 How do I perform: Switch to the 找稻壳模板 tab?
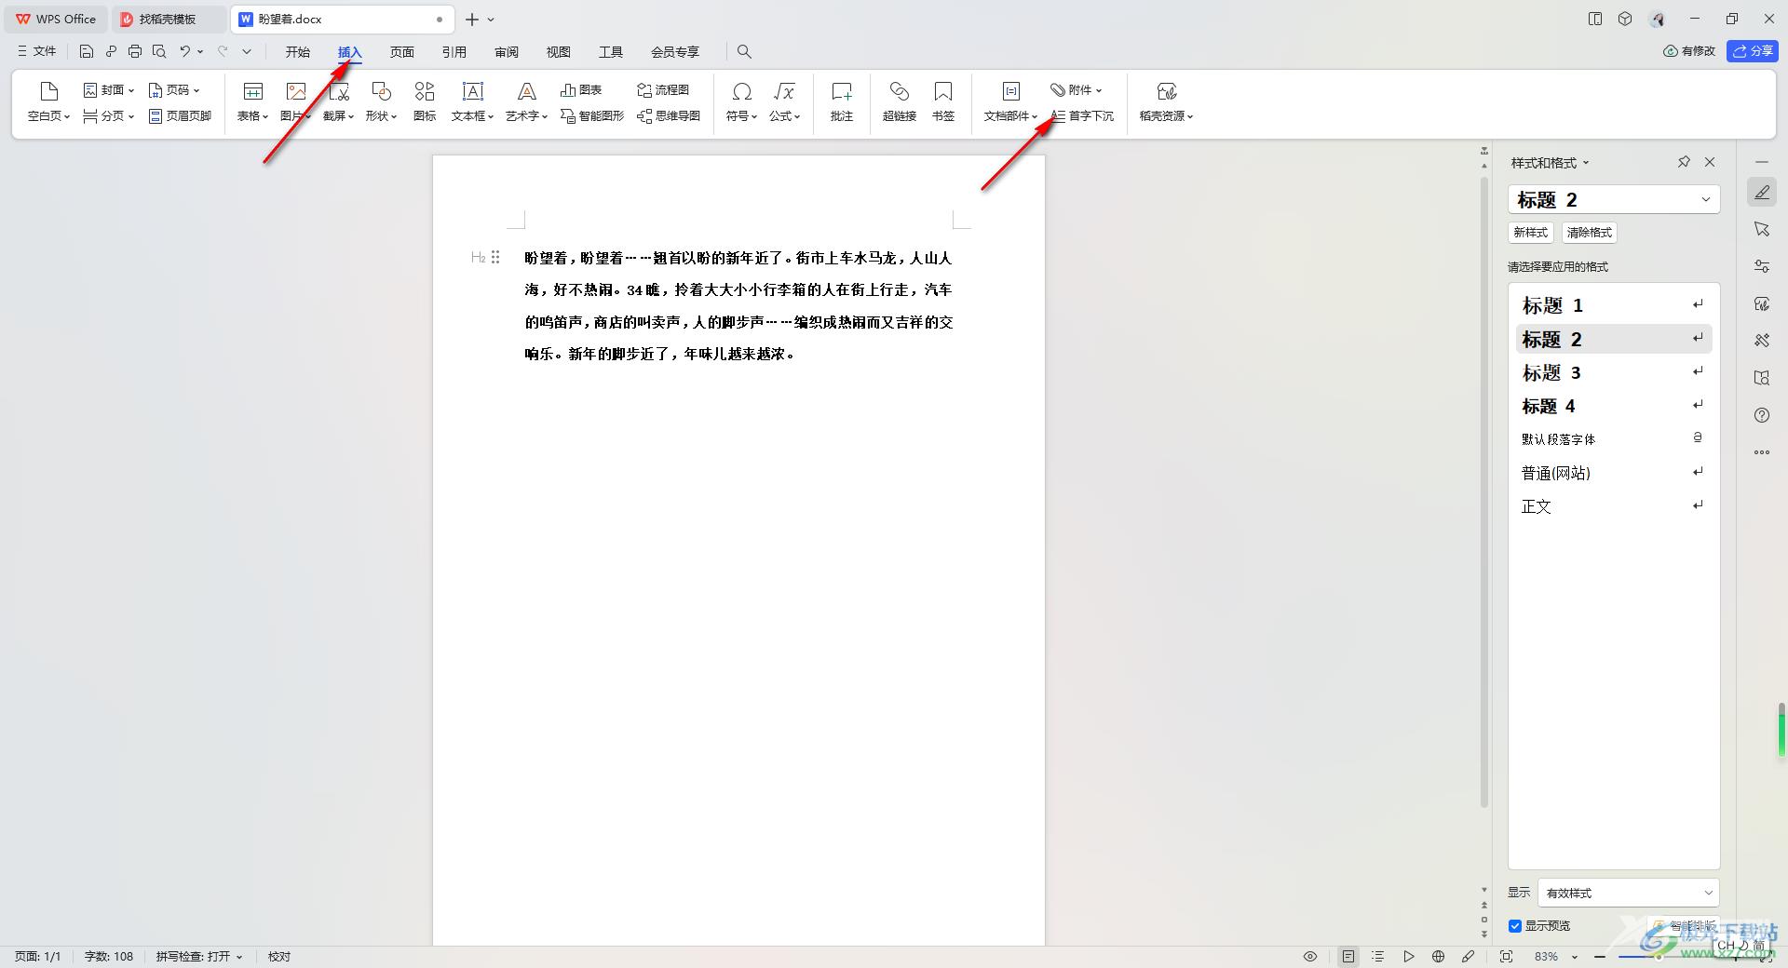coord(168,19)
